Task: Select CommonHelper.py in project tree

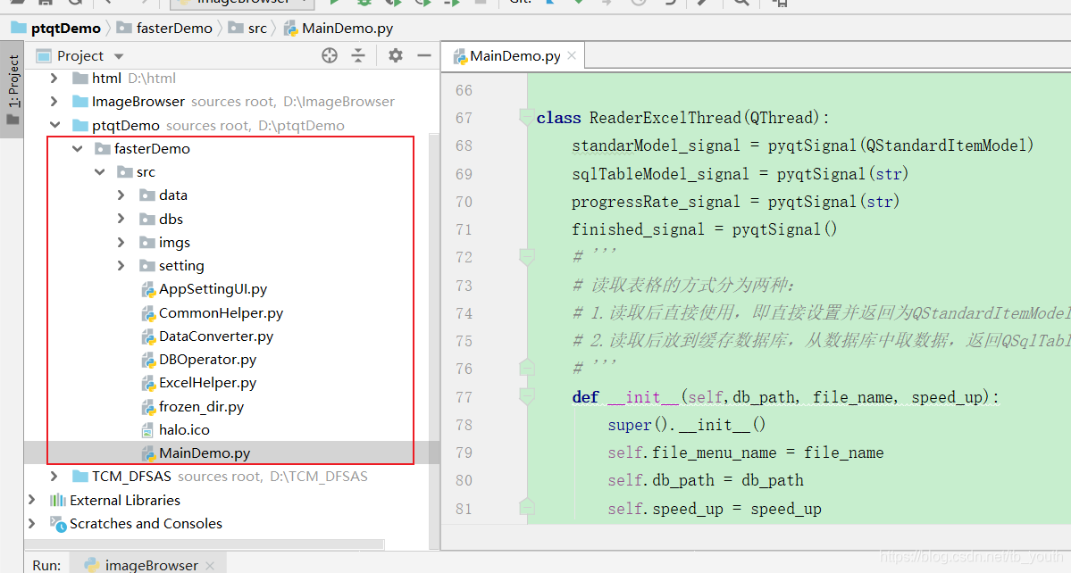Action: (221, 313)
